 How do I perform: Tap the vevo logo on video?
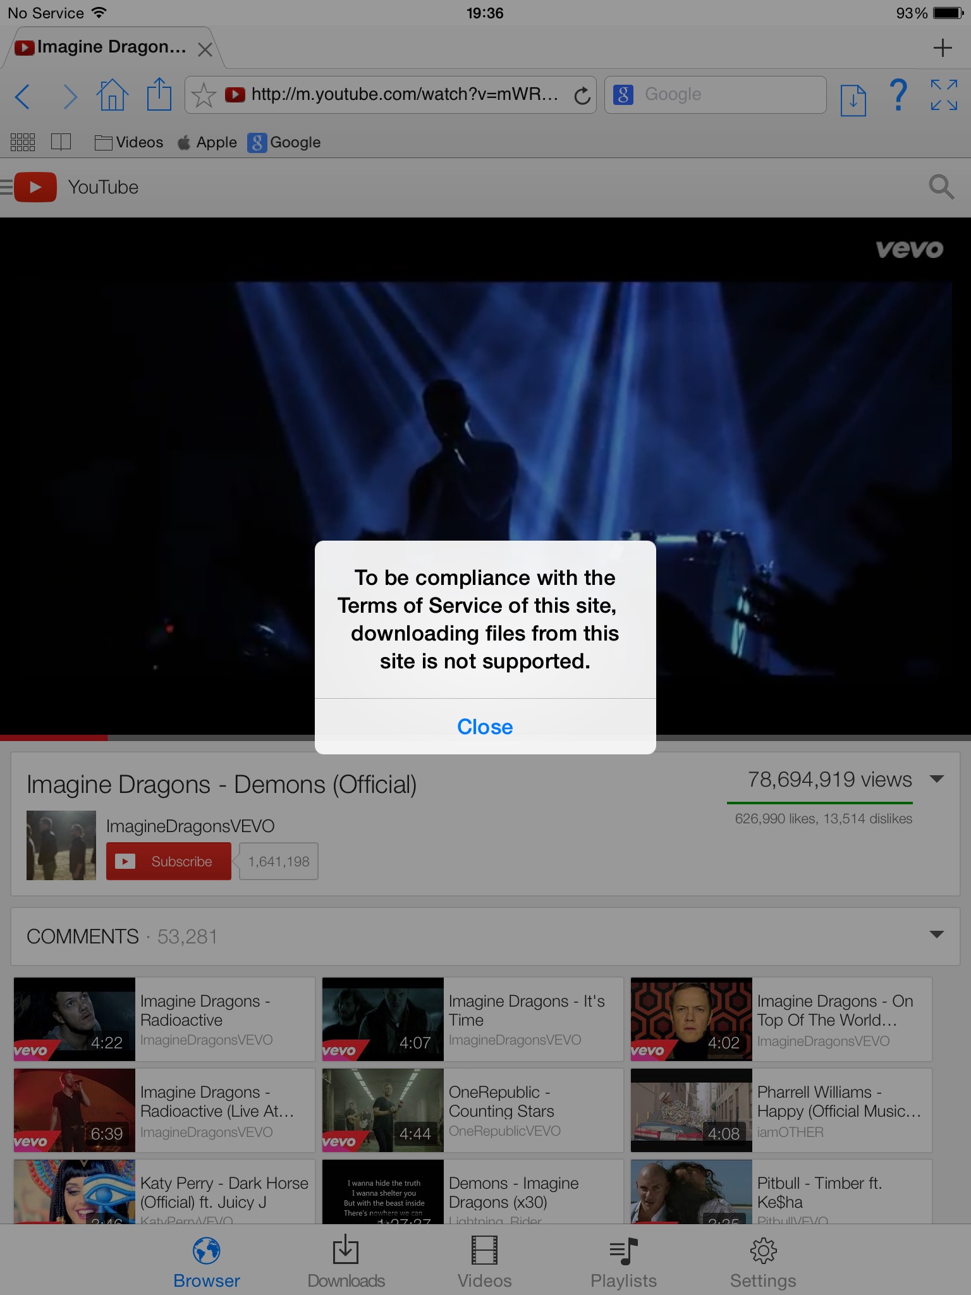coord(909,249)
